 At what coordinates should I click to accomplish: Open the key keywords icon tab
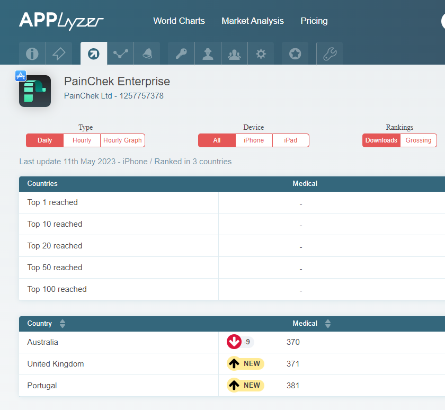click(x=181, y=54)
